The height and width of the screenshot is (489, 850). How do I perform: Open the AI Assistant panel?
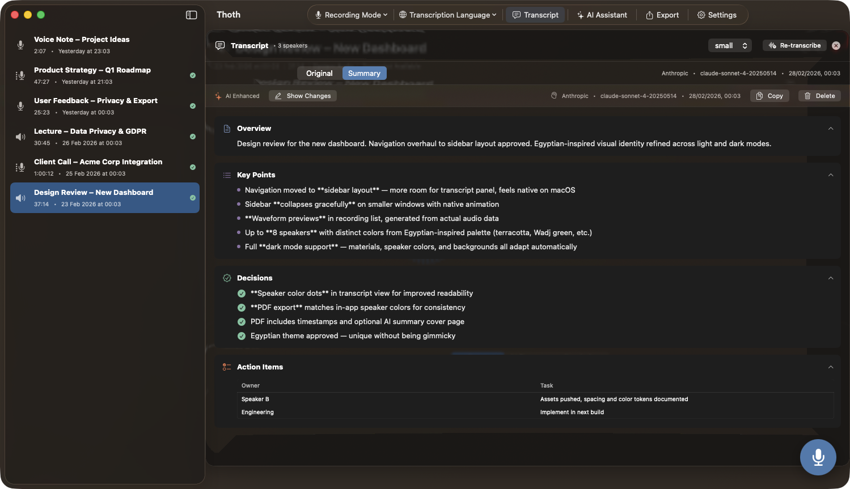(602, 15)
